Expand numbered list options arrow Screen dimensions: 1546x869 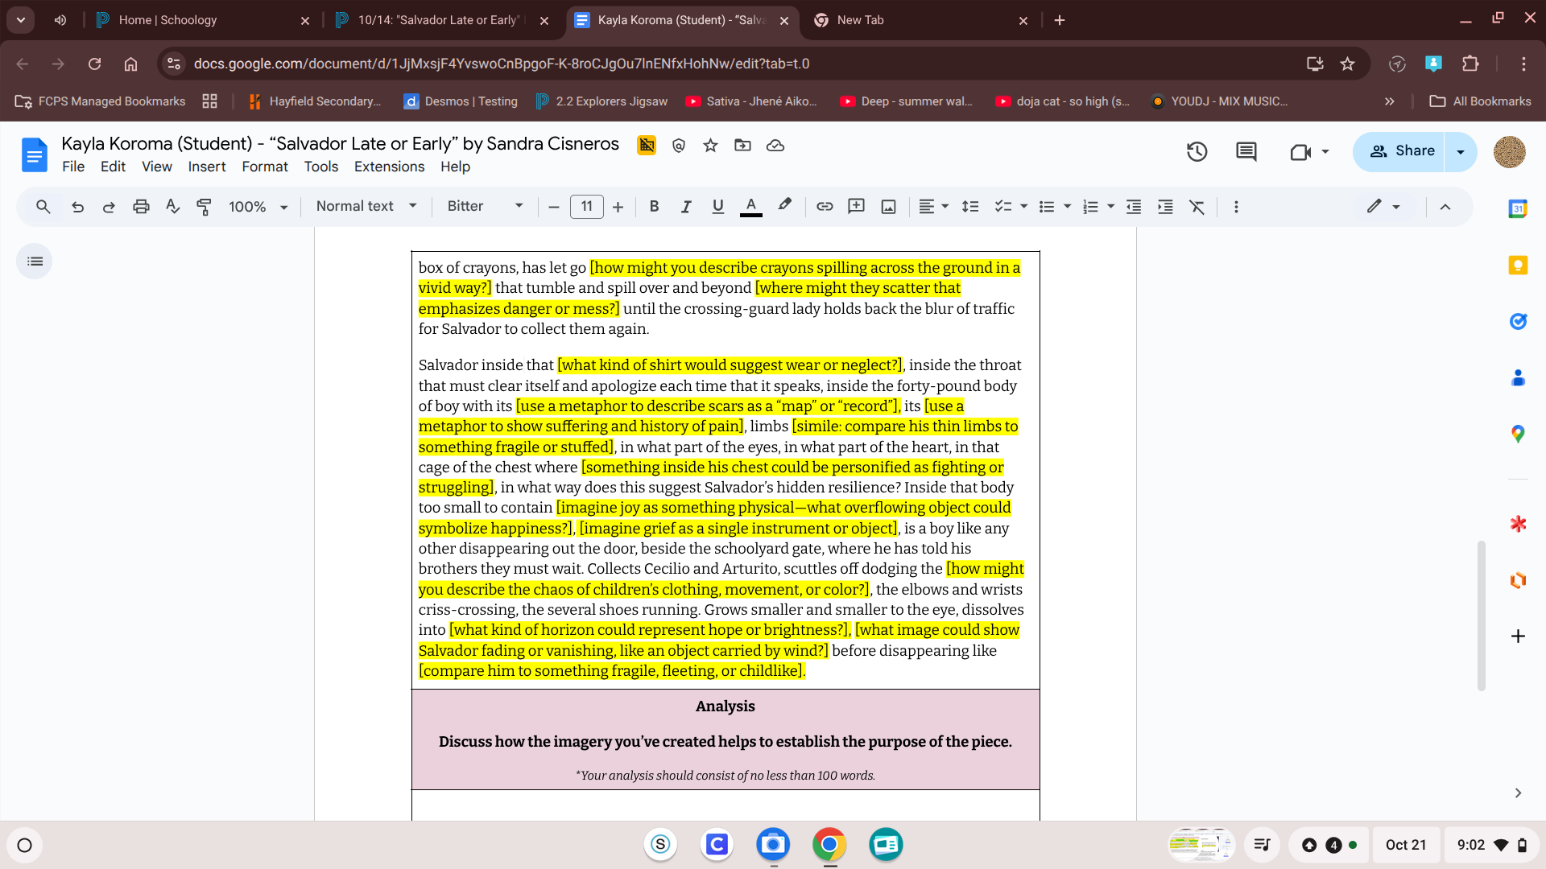tap(1110, 207)
